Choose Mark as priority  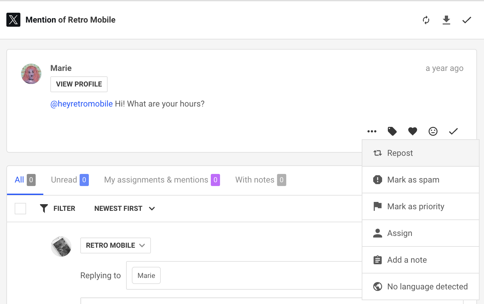[421, 206]
